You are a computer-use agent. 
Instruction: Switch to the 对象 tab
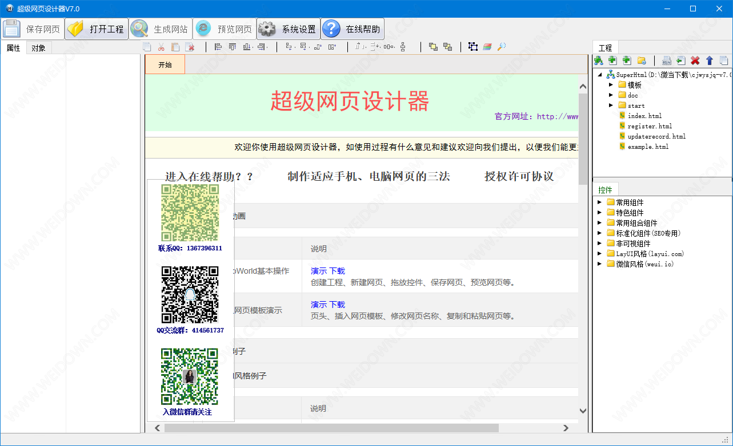click(38, 48)
